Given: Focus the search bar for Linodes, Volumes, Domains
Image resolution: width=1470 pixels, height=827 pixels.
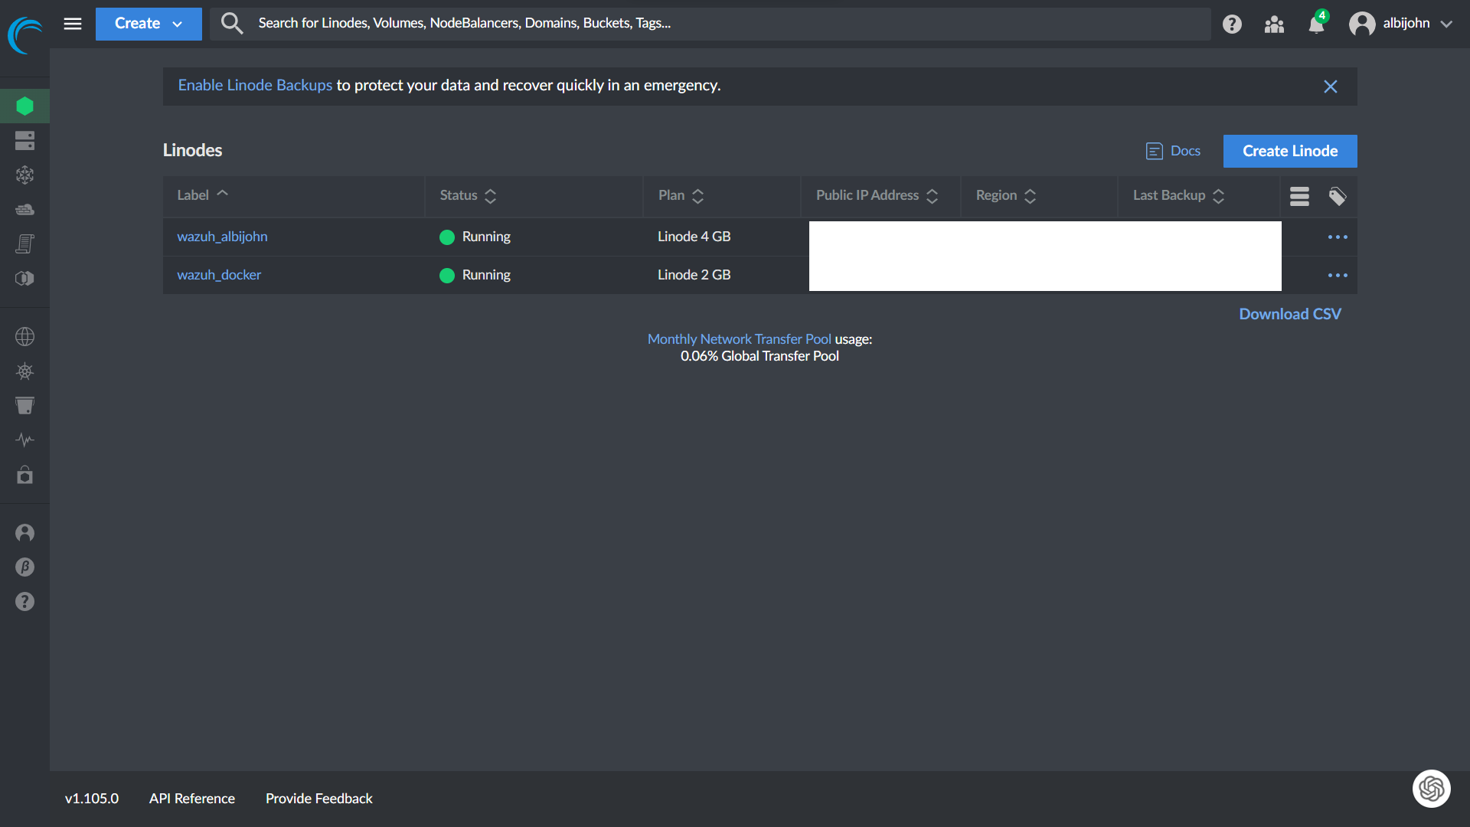Looking at the screenshot, I should 710,24.
